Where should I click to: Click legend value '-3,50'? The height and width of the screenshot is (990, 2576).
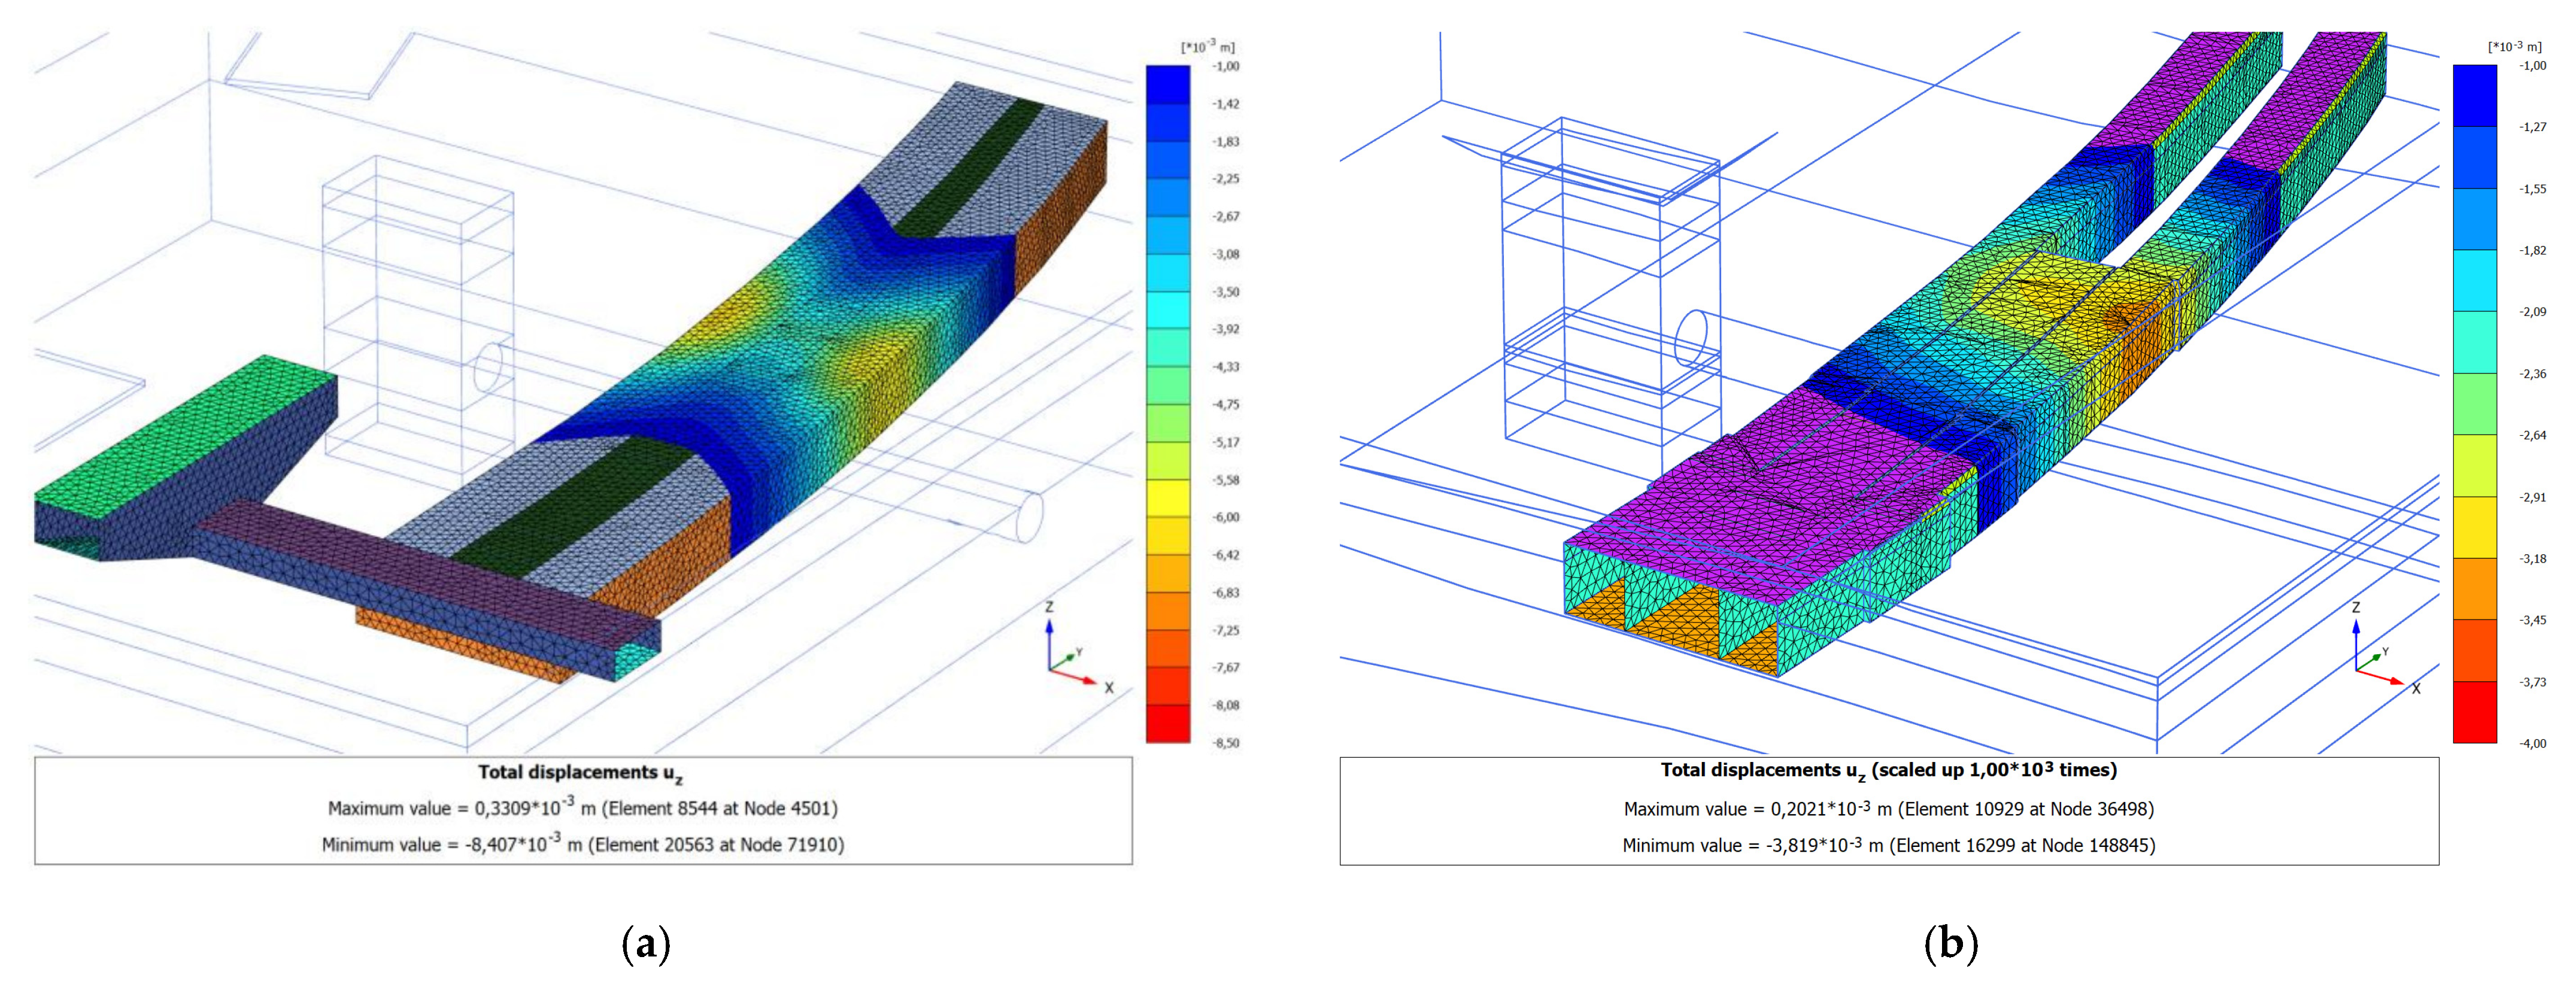pos(1226,292)
